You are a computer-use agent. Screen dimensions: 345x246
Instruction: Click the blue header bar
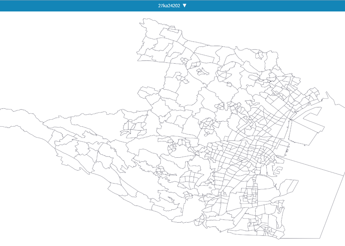tap(172, 6)
